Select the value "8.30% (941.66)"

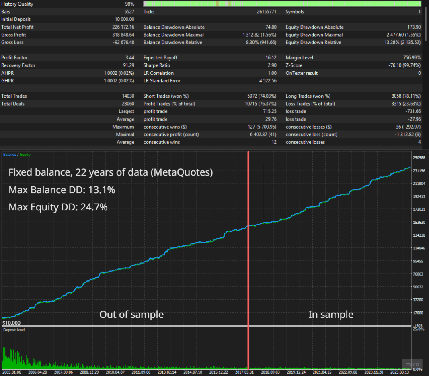[261, 43]
